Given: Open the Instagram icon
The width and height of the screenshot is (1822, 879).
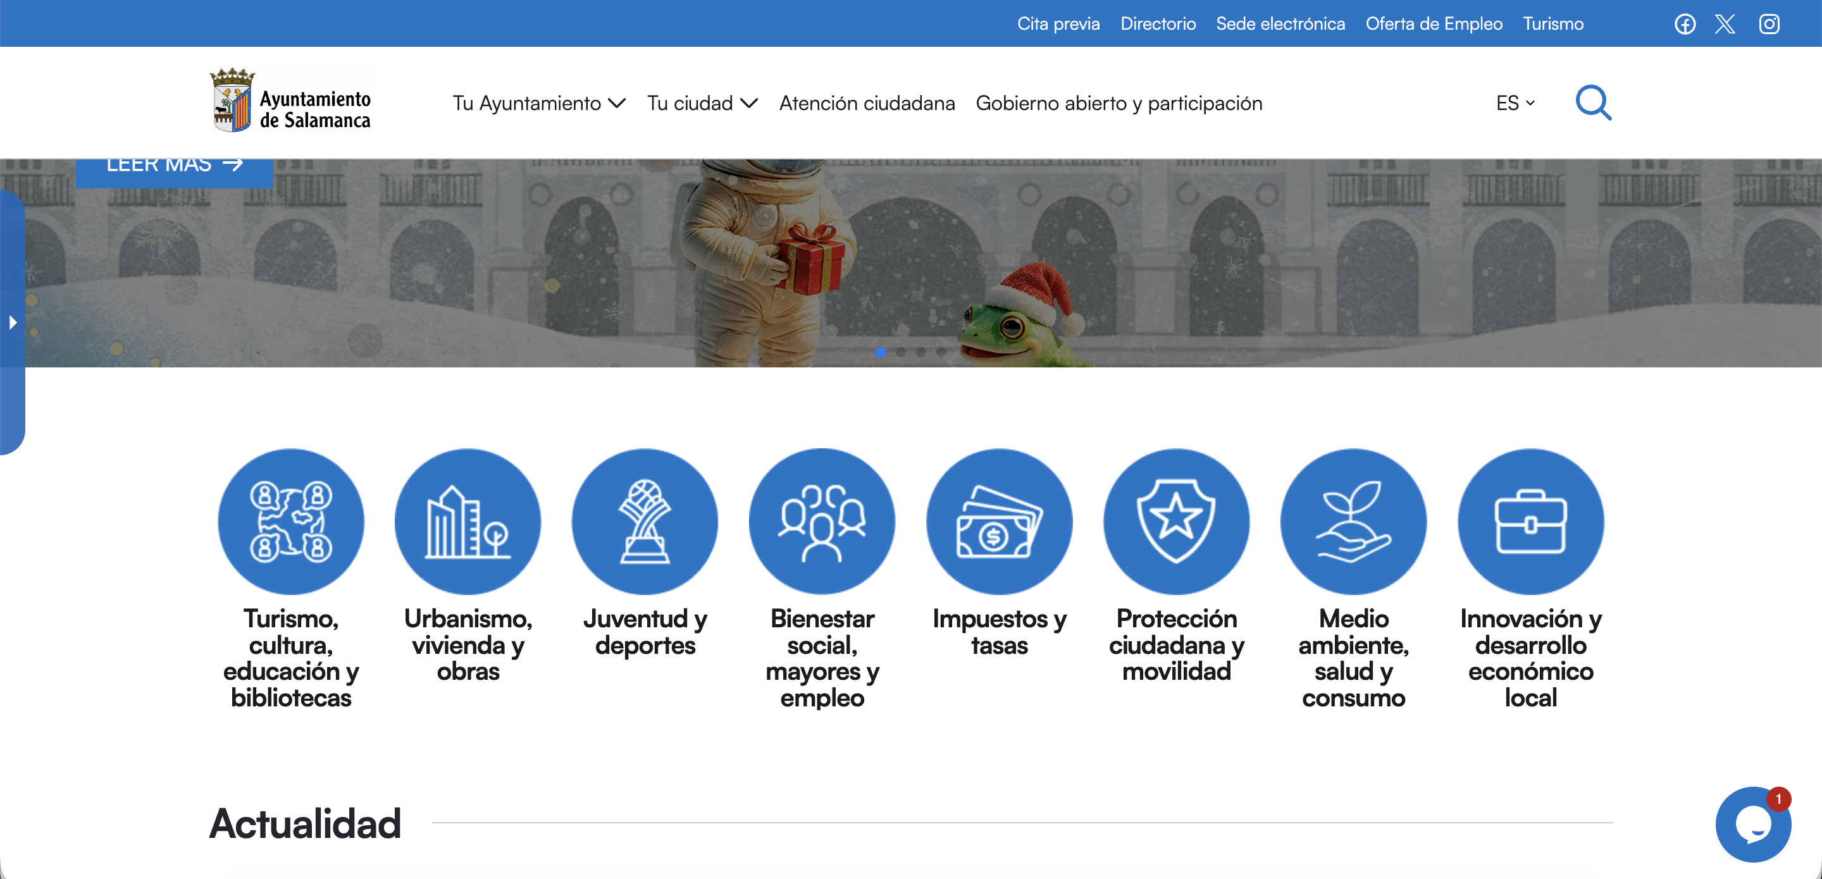Looking at the screenshot, I should [1769, 24].
